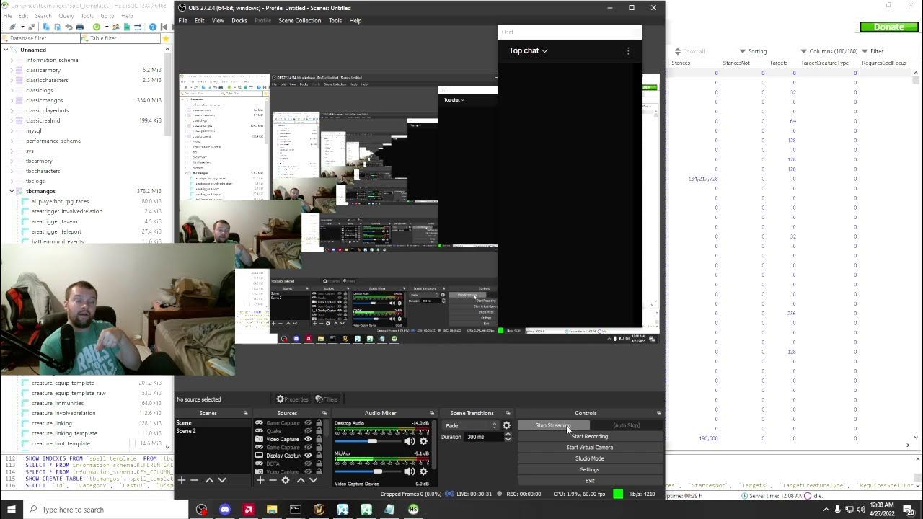
Task: Open source properties gear in the Sources toolbar
Action: point(286,480)
